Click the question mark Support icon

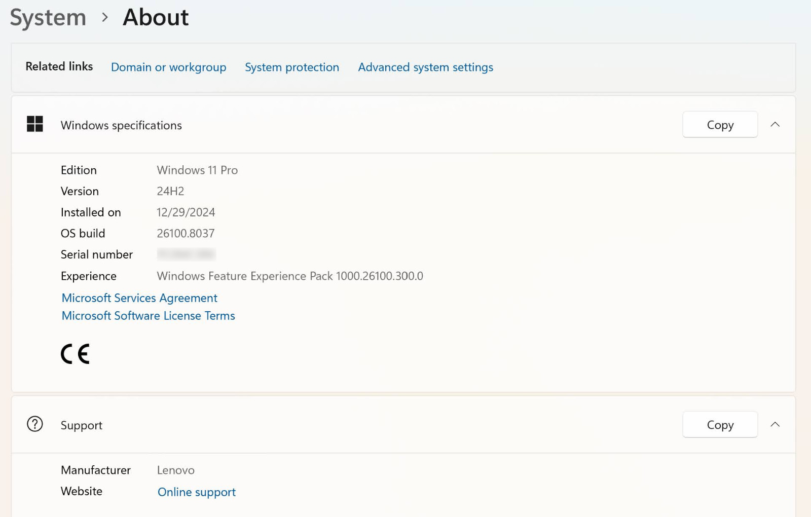35,424
